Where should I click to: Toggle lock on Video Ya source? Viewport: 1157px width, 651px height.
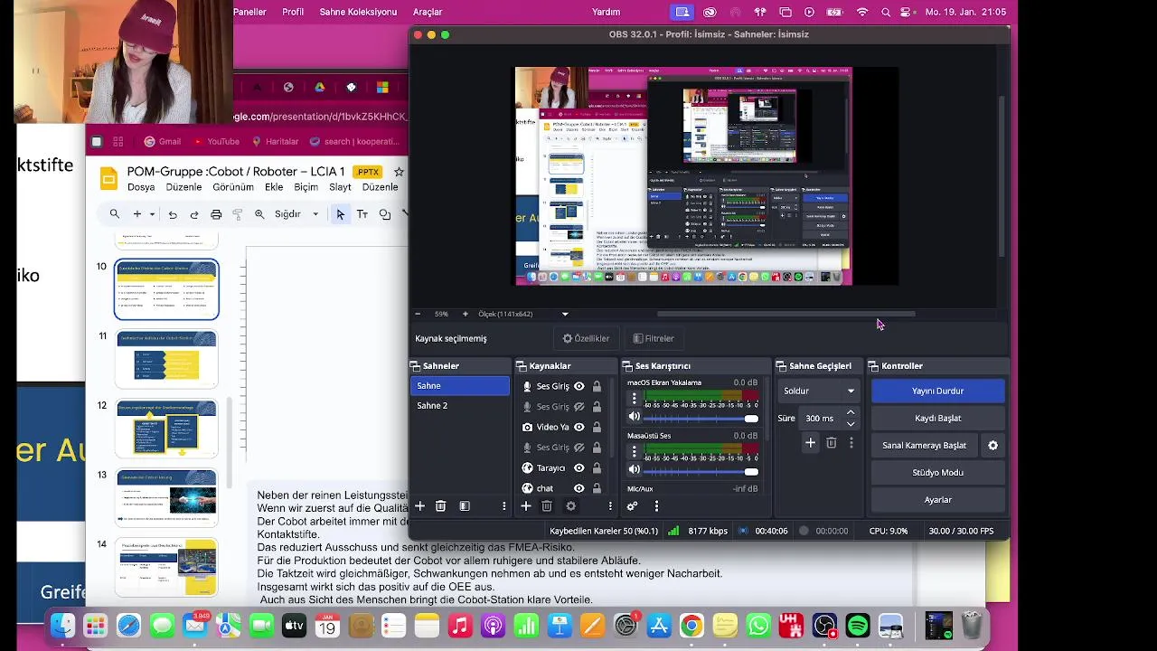coord(597,427)
